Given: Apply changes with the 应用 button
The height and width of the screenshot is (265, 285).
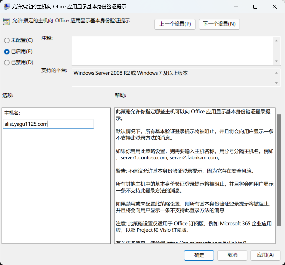Looking at the screenshot, I should (x=265, y=255).
